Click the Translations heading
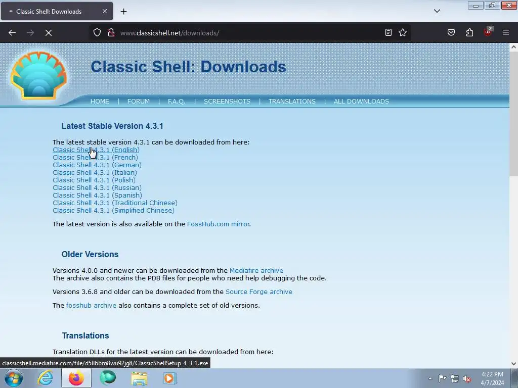 [85, 335]
